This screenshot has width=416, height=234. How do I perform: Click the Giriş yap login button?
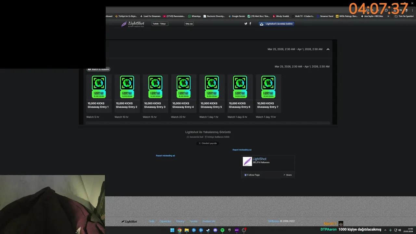click(x=189, y=24)
